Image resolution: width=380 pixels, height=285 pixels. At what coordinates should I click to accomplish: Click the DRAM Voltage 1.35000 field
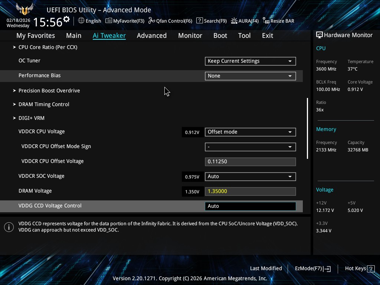pos(250,191)
